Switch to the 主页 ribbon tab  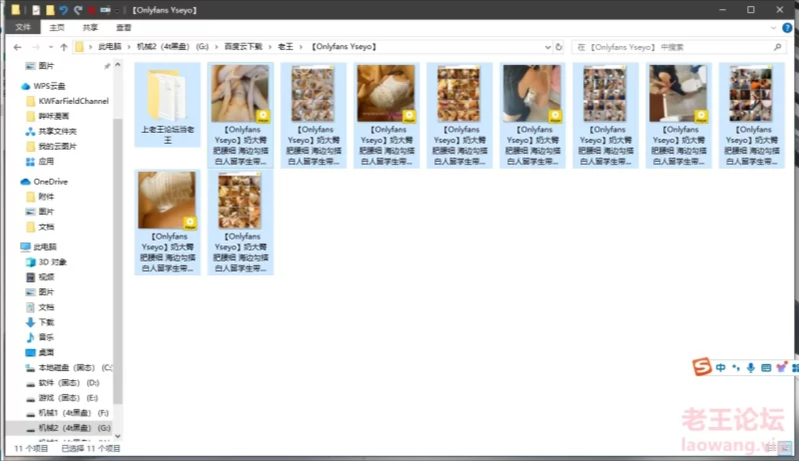pyautogui.click(x=57, y=28)
